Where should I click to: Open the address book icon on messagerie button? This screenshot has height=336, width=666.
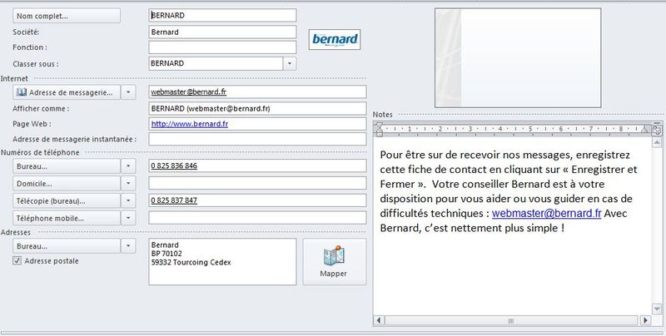pos(22,92)
